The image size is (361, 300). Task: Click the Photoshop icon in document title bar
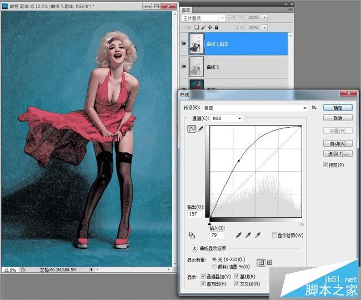4,6
